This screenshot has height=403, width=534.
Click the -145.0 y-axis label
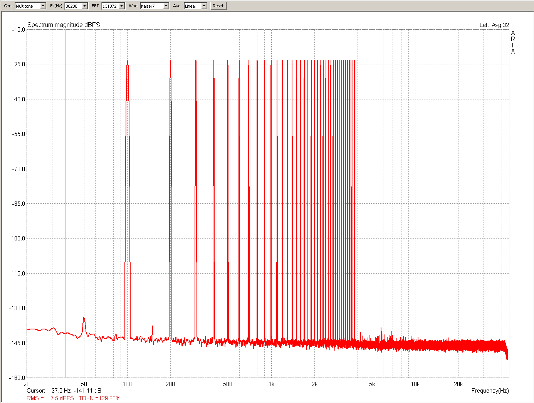tap(17, 343)
